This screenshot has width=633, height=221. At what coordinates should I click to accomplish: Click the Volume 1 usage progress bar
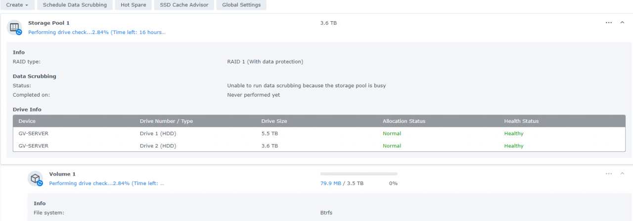(359, 174)
